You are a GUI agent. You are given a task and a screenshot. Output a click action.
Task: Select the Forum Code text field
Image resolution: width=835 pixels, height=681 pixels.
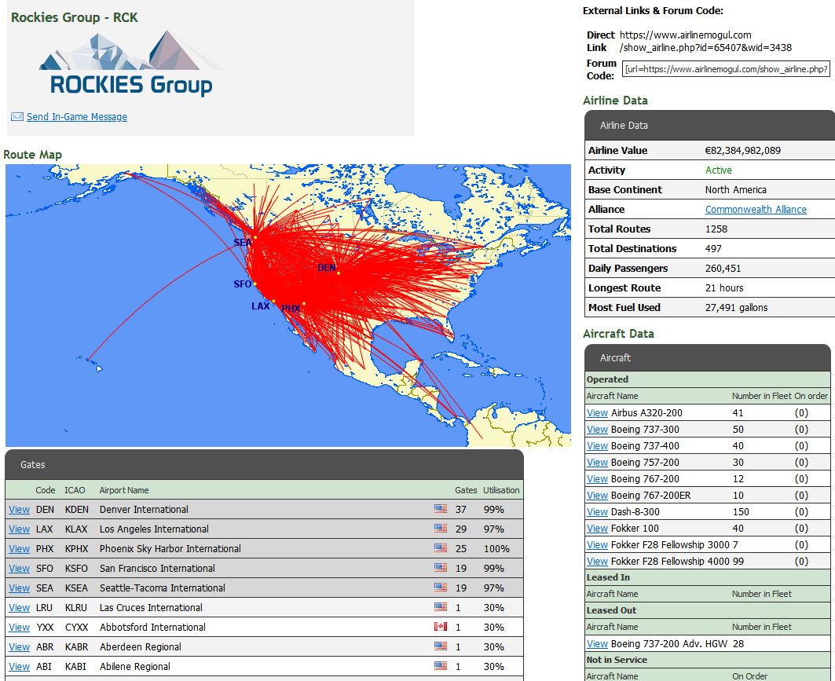726,69
